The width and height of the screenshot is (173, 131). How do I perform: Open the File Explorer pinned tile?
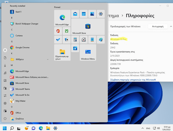click(62, 52)
